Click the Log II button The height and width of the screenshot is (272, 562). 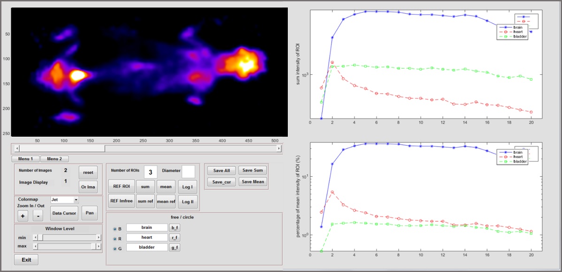(187, 202)
